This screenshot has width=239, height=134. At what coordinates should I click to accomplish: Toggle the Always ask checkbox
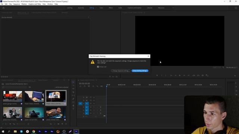coord(98,67)
